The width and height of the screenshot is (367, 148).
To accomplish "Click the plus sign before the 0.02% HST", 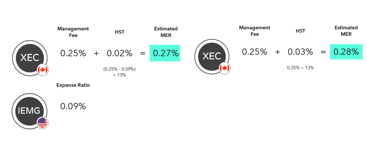I will pos(96,53).
